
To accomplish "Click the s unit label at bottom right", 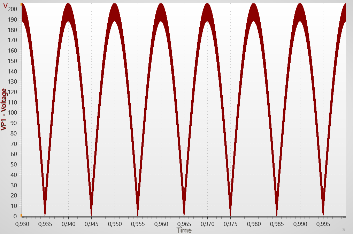I will (344, 229).
